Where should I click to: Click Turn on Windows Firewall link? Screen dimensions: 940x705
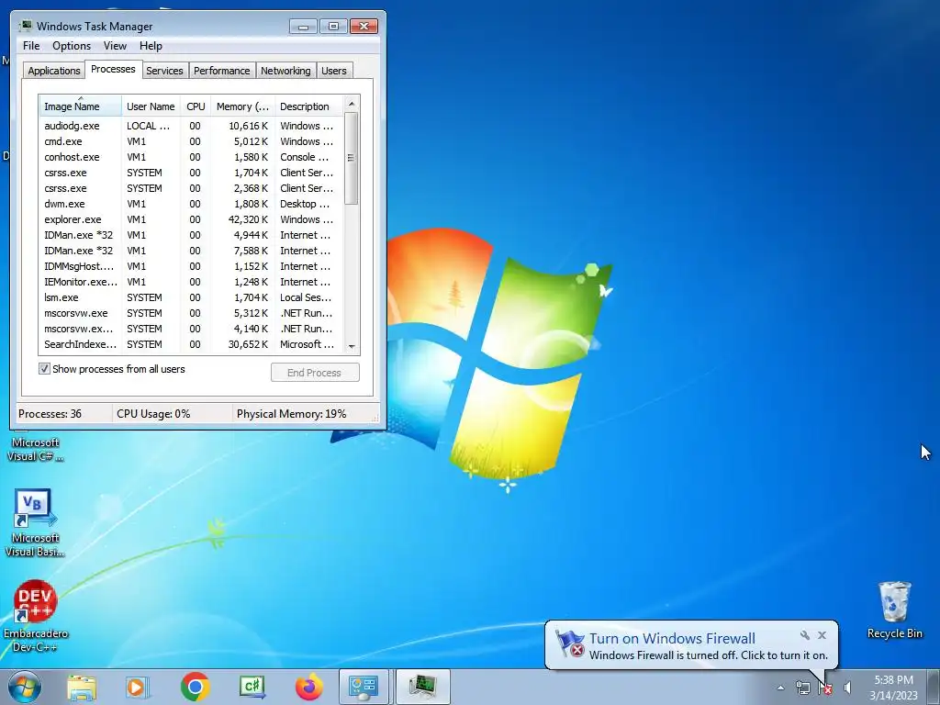tap(672, 639)
